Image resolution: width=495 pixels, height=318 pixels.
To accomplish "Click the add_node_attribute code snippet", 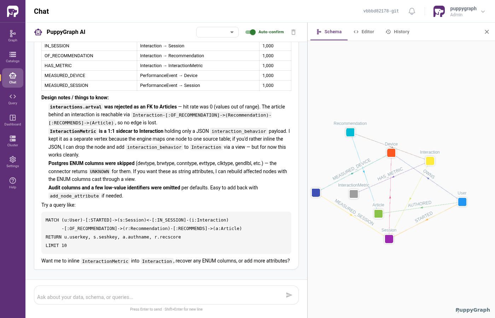I will click(x=74, y=196).
